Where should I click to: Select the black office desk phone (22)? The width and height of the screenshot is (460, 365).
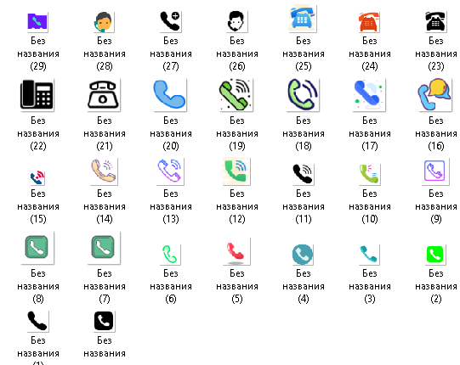(x=37, y=94)
